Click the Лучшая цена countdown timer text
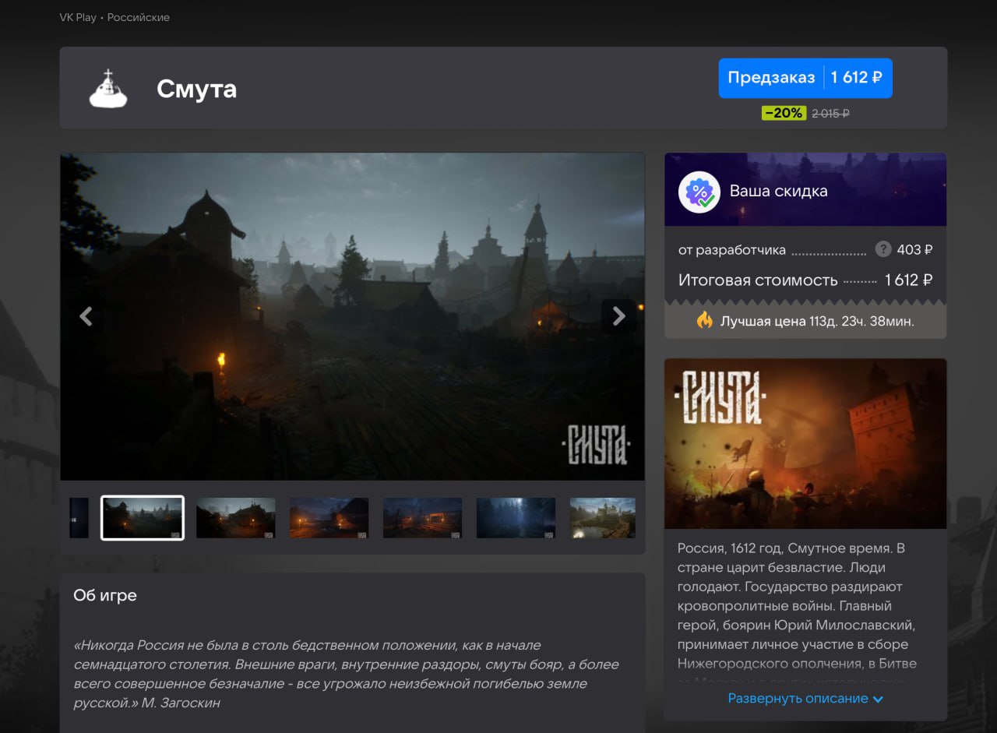The width and height of the screenshot is (997, 733). click(818, 321)
